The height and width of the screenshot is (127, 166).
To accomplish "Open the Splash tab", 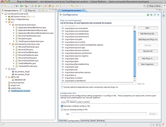I will pyautogui.click(x=93, y=121).
